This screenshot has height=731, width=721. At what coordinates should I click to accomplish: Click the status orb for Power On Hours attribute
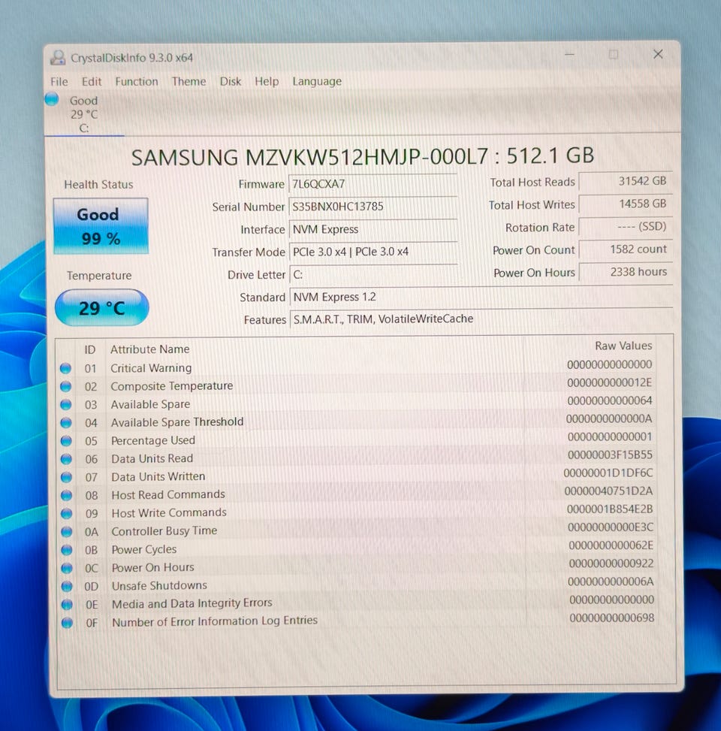point(67,568)
